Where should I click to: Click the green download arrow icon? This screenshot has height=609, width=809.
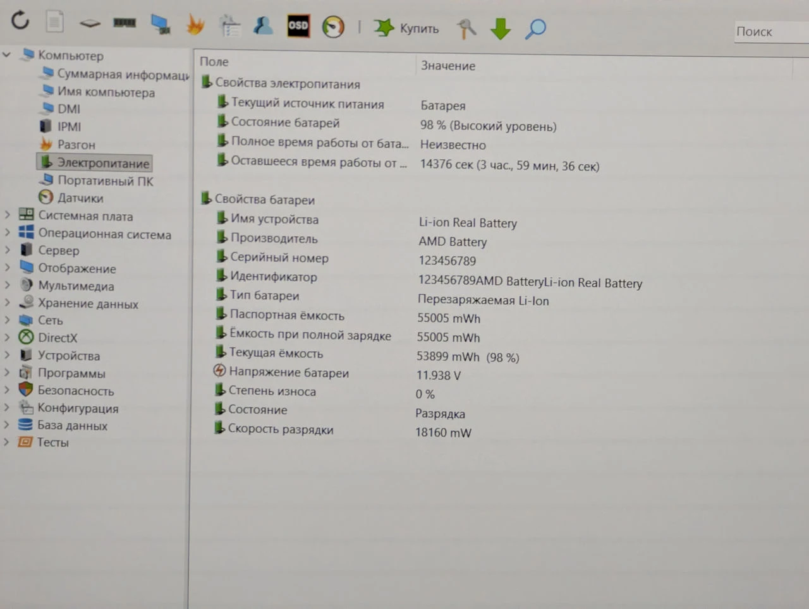click(501, 29)
